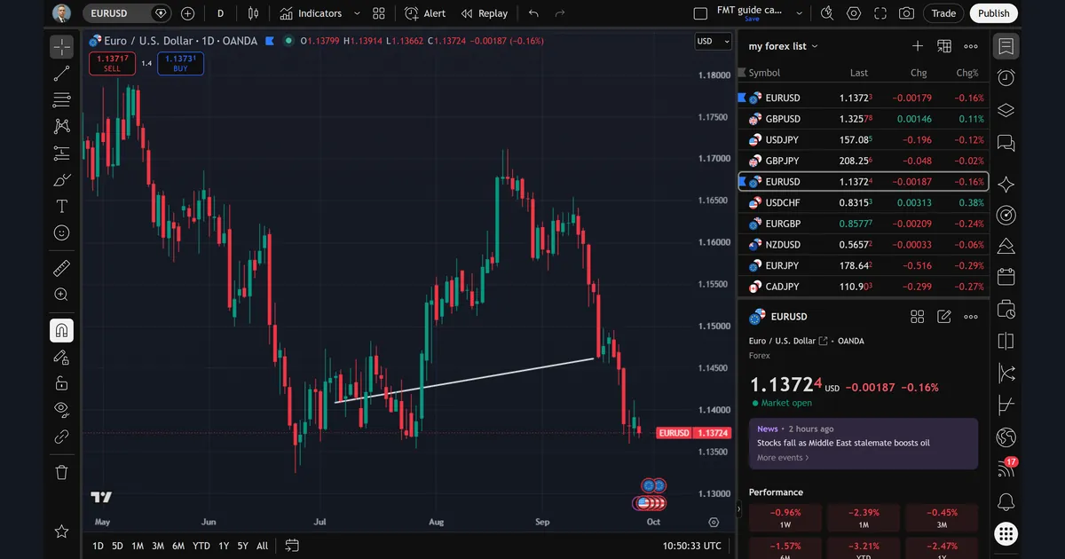Image resolution: width=1065 pixels, height=559 pixels.
Task: Open the Trade panel button
Action: pos(943,13)
